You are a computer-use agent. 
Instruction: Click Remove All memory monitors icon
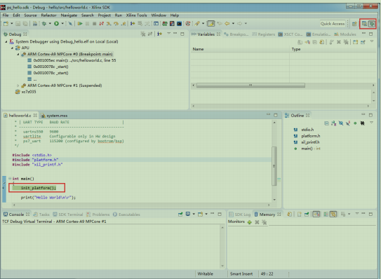point(264,222)
